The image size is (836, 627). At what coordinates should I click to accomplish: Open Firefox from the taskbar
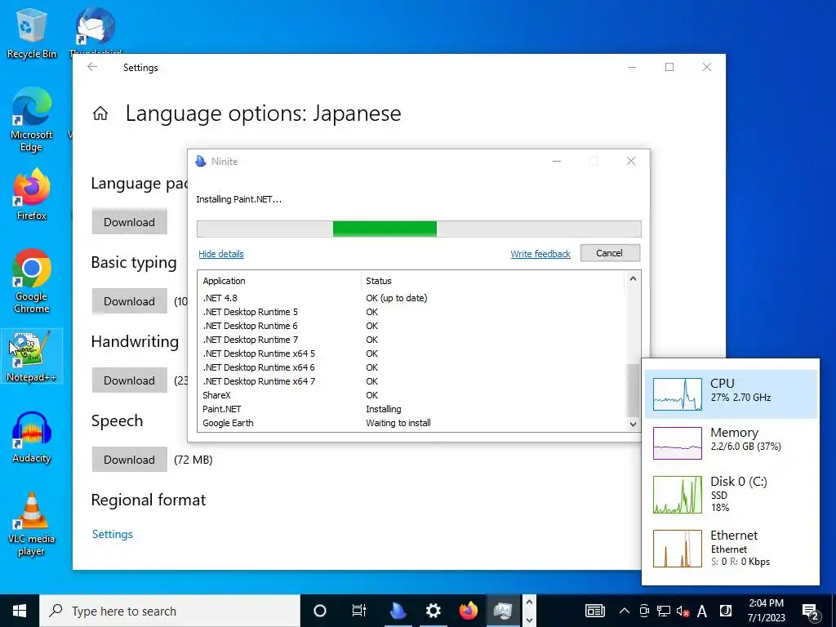click(468, 611)
